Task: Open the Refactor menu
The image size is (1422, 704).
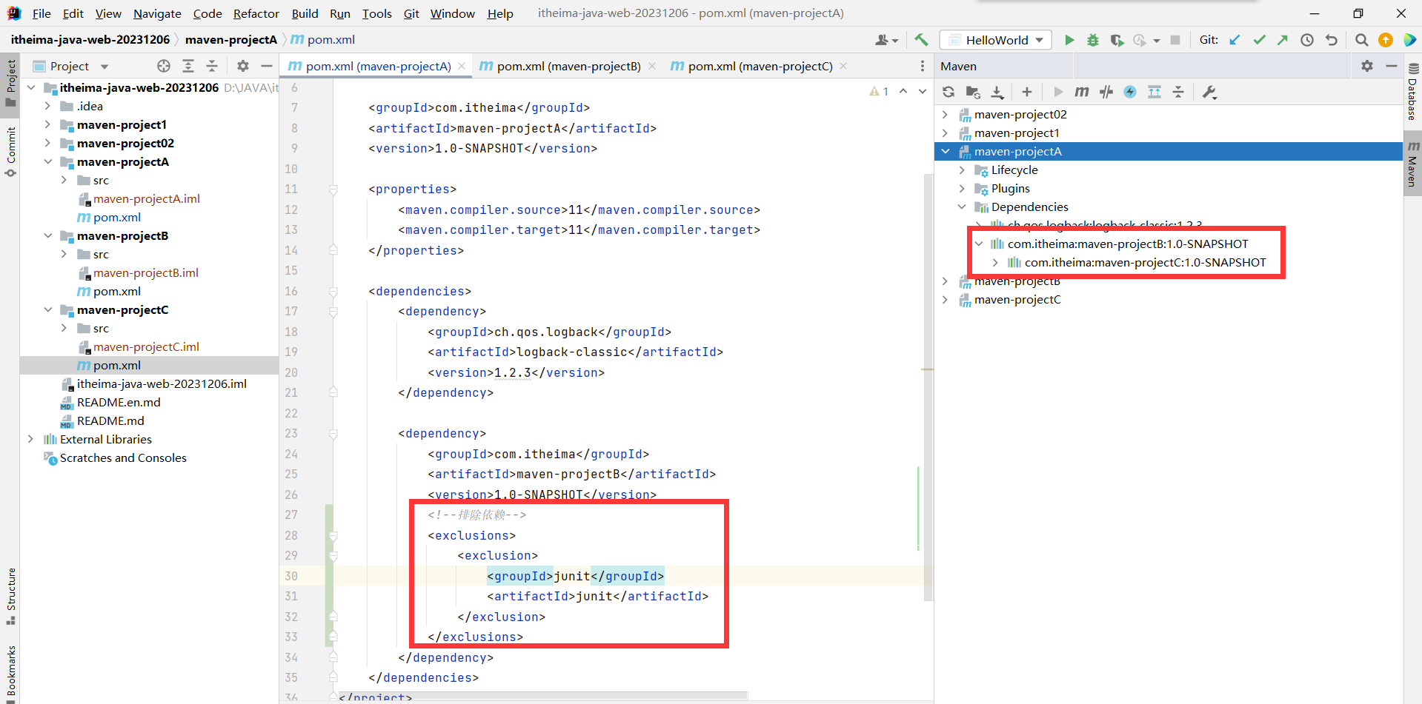Action: tap(256, 13)
